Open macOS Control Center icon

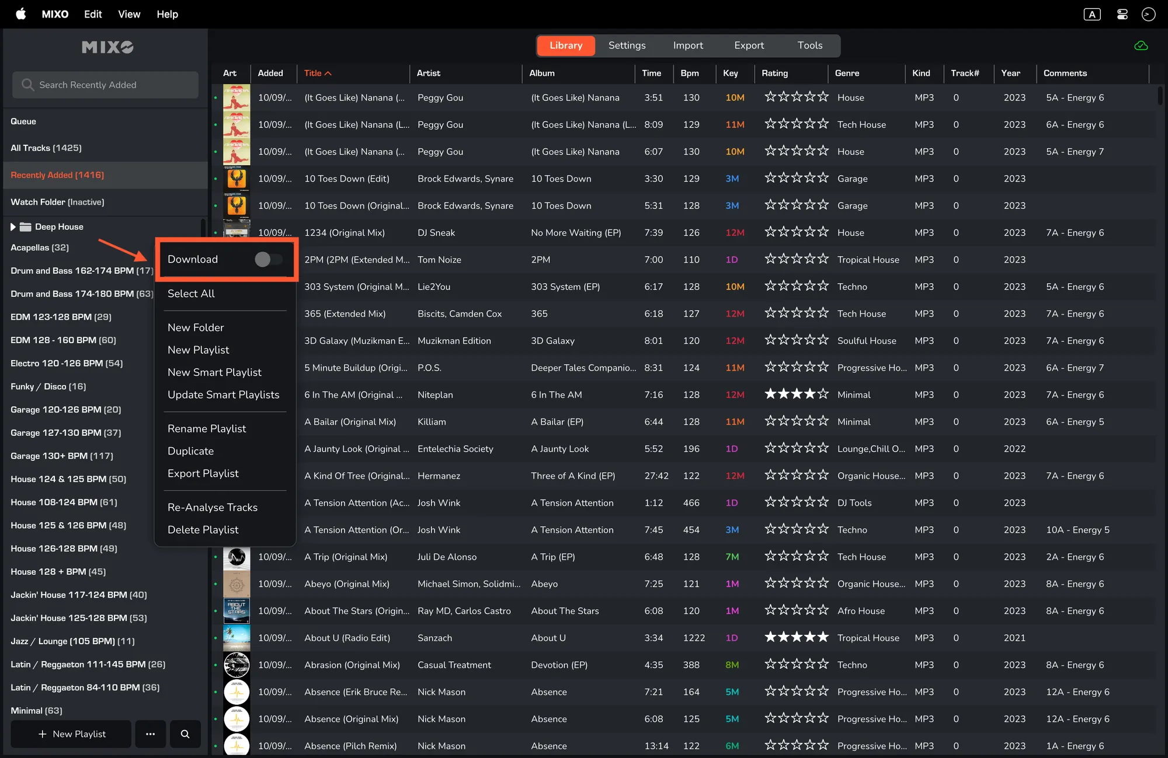tap(1122, 15)
